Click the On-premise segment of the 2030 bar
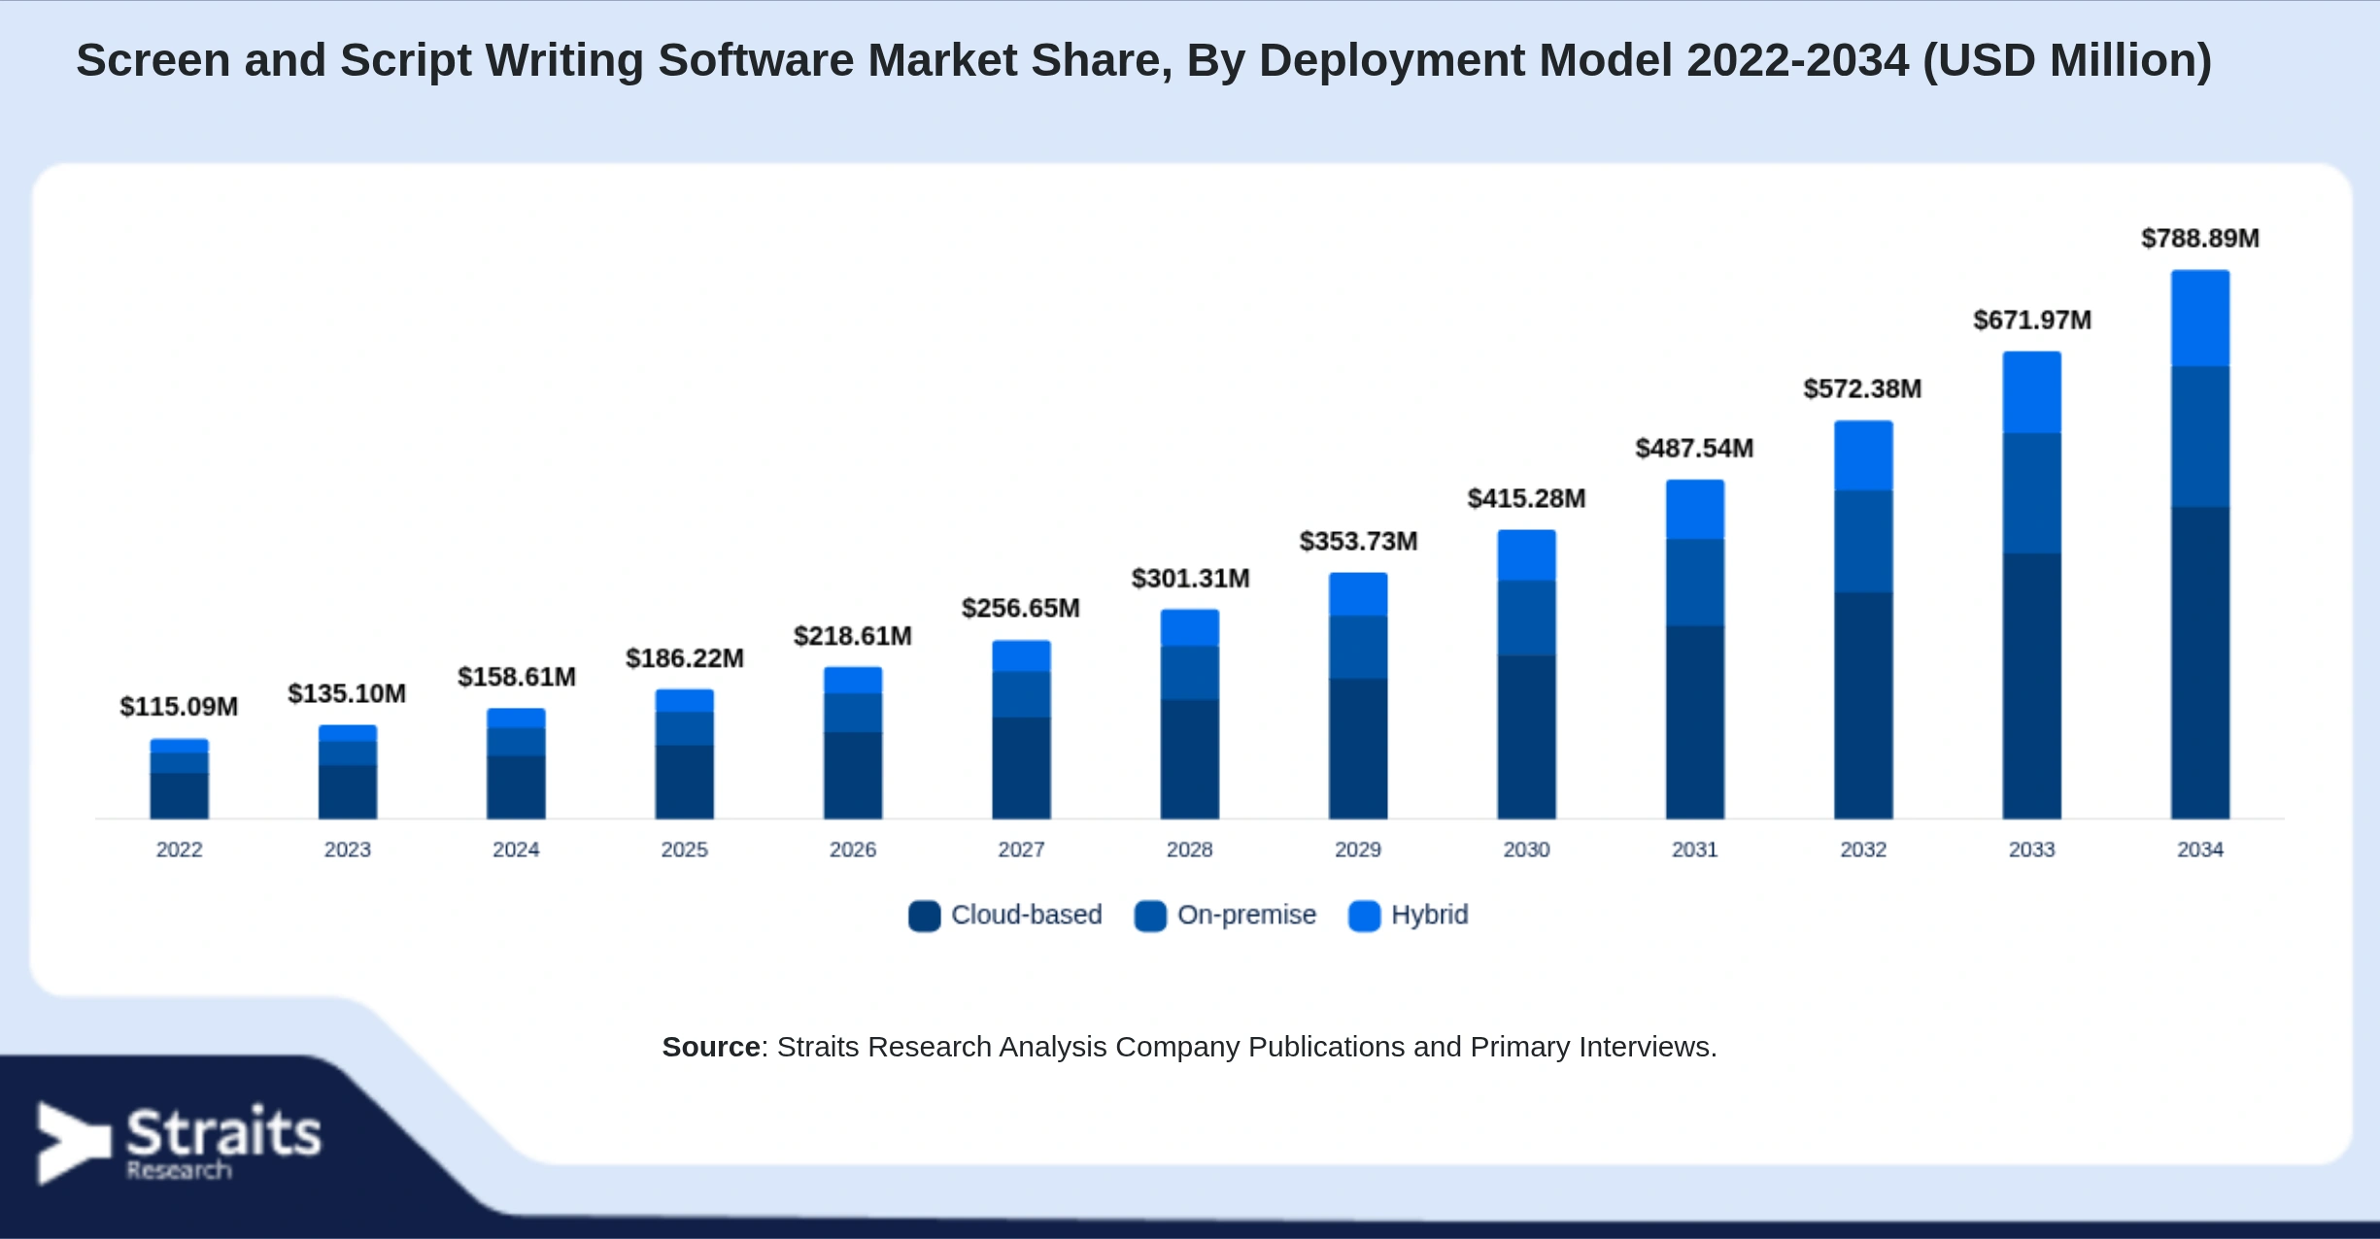 coord(1526,619)
